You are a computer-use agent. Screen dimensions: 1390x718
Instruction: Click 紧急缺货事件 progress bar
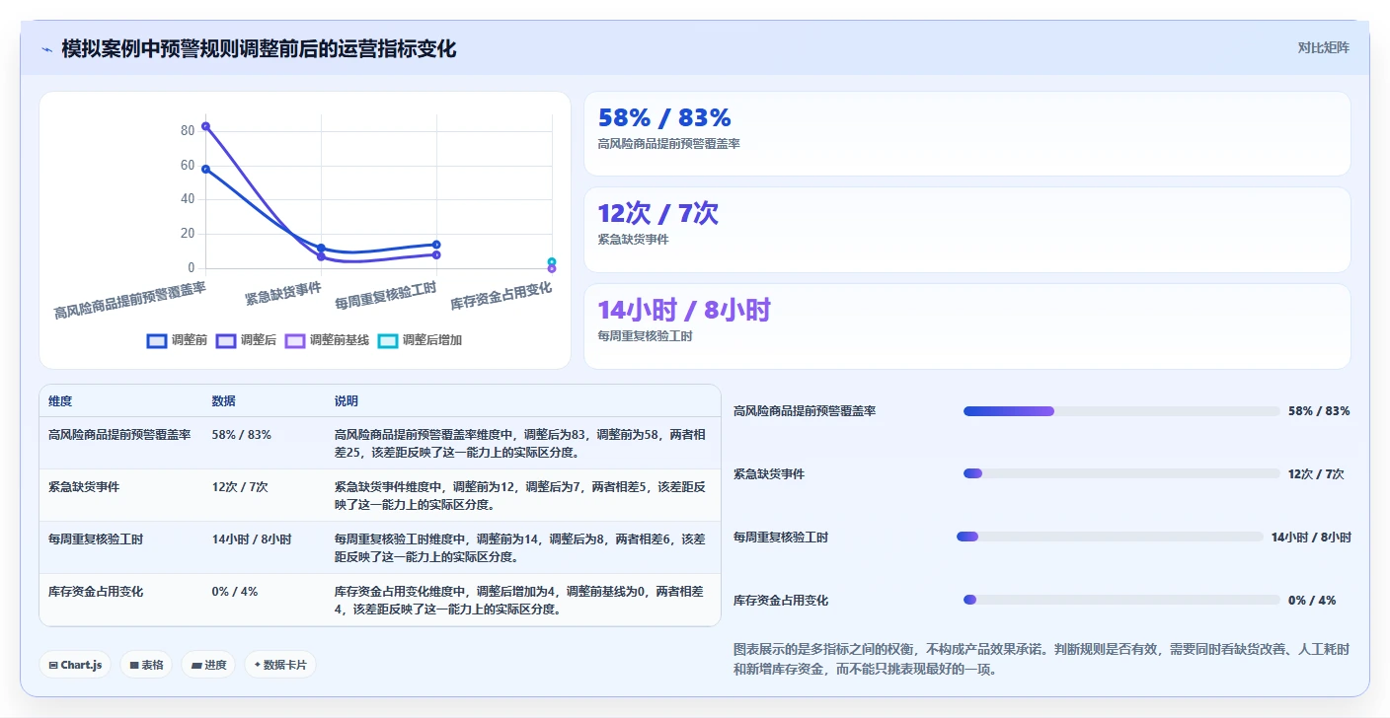click(x=1121, y=474)
